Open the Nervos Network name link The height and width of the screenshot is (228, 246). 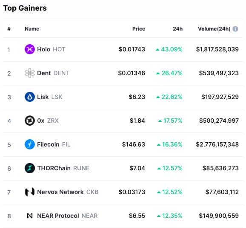[60, 192]
